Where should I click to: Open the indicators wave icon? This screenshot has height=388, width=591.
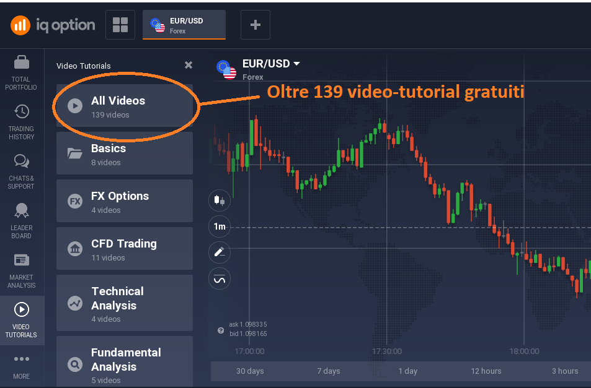tap(220, 278)
